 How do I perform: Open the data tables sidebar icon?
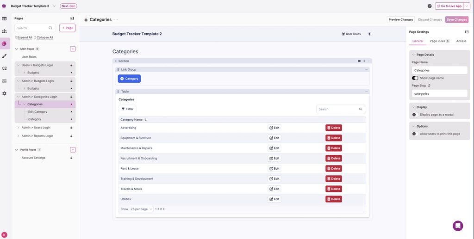[5, 18]
